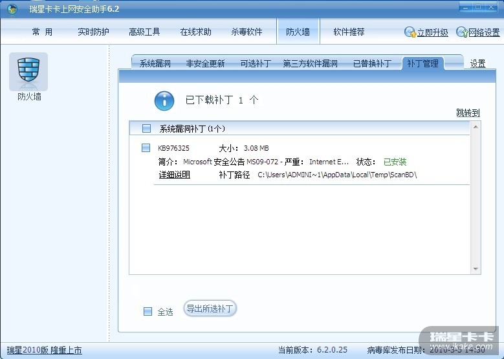The width and height of the screenshot is (504, 359).
Task: Switch to 系统漏洞 sub-tab
Action: [x=155, y=63]
